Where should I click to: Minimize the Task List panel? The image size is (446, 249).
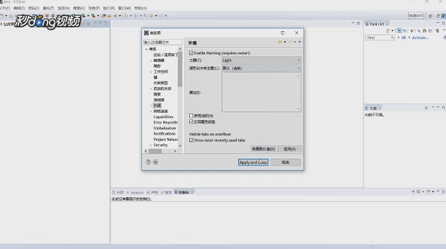click(x=438, y=23)
